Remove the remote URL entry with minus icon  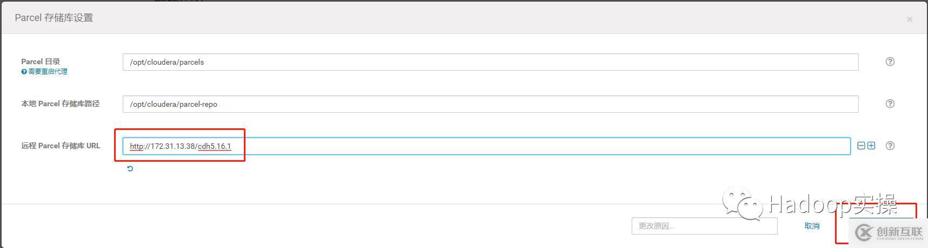pos(861,146)
